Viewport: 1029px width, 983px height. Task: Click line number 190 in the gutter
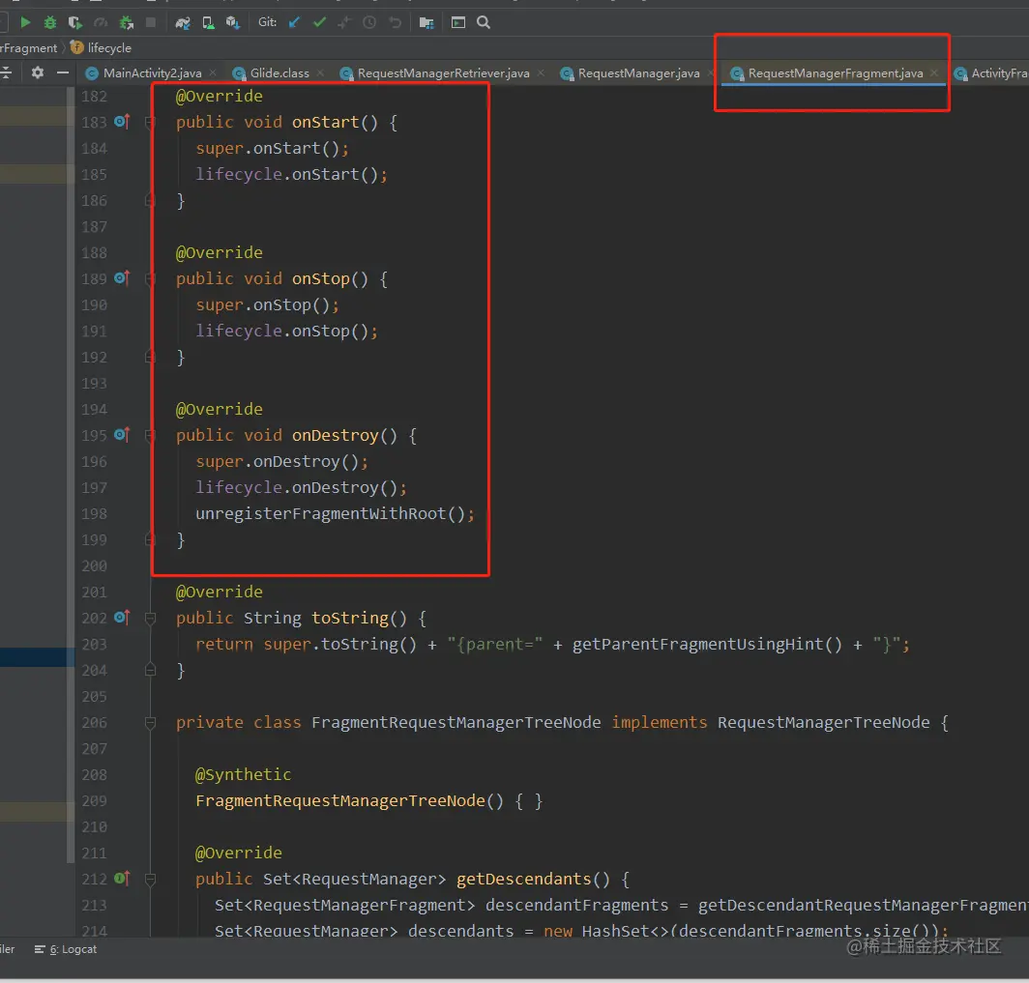coord(94,304)
